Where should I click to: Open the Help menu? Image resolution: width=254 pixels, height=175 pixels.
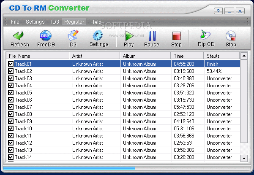click(96, 22)
